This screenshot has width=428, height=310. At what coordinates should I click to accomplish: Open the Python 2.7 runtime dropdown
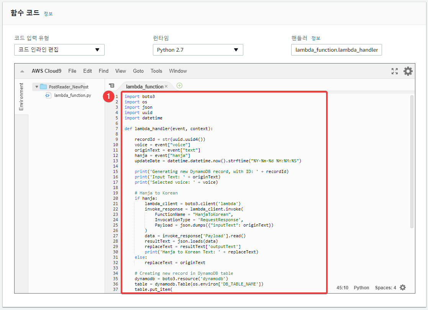[198, 50]
